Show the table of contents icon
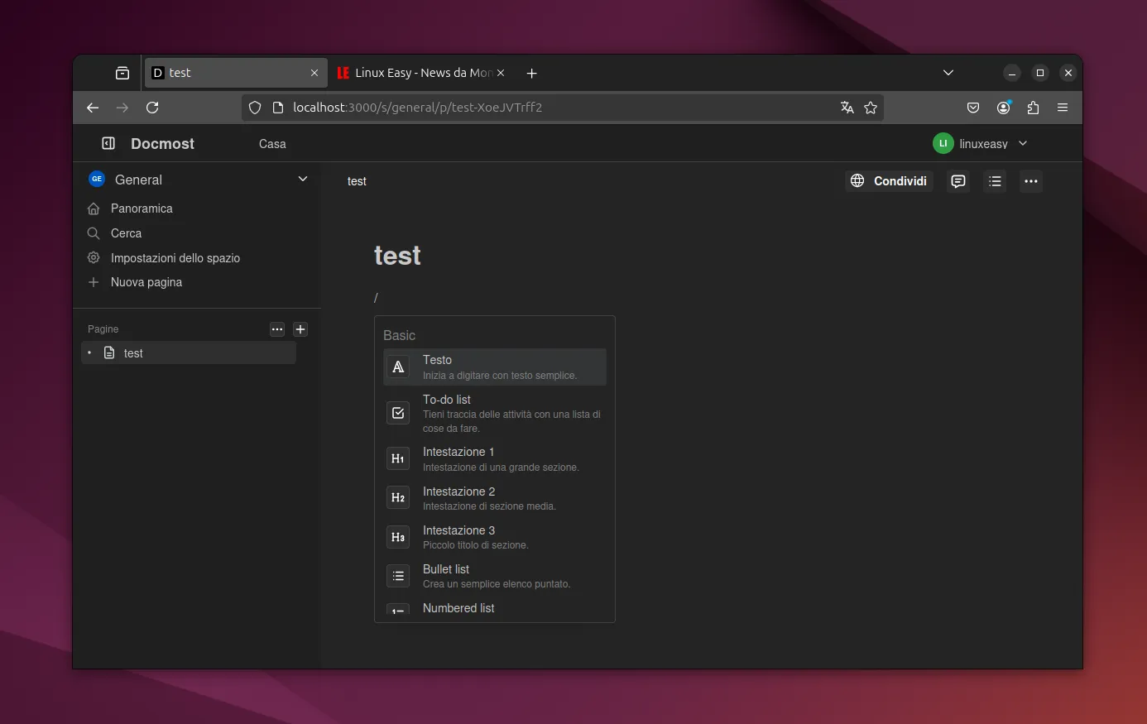 [995, 181]
